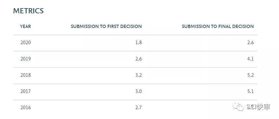Click the SCI快审 watermark text

pos(258,107)
